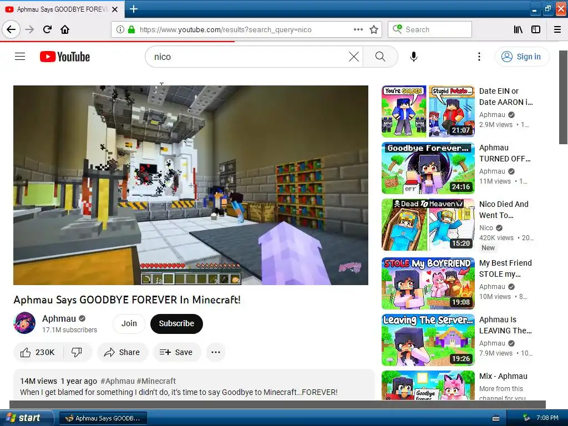Open Aphmau Is LEAVING The thumbnail
Screen dimensions: 568x426
(428, 340)
